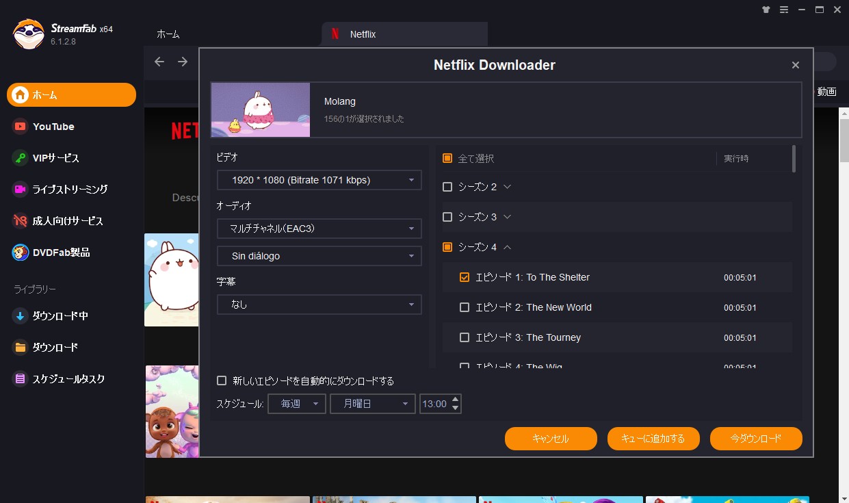
Task: Select YouTube label in sidebar
Action: (53, 127)
